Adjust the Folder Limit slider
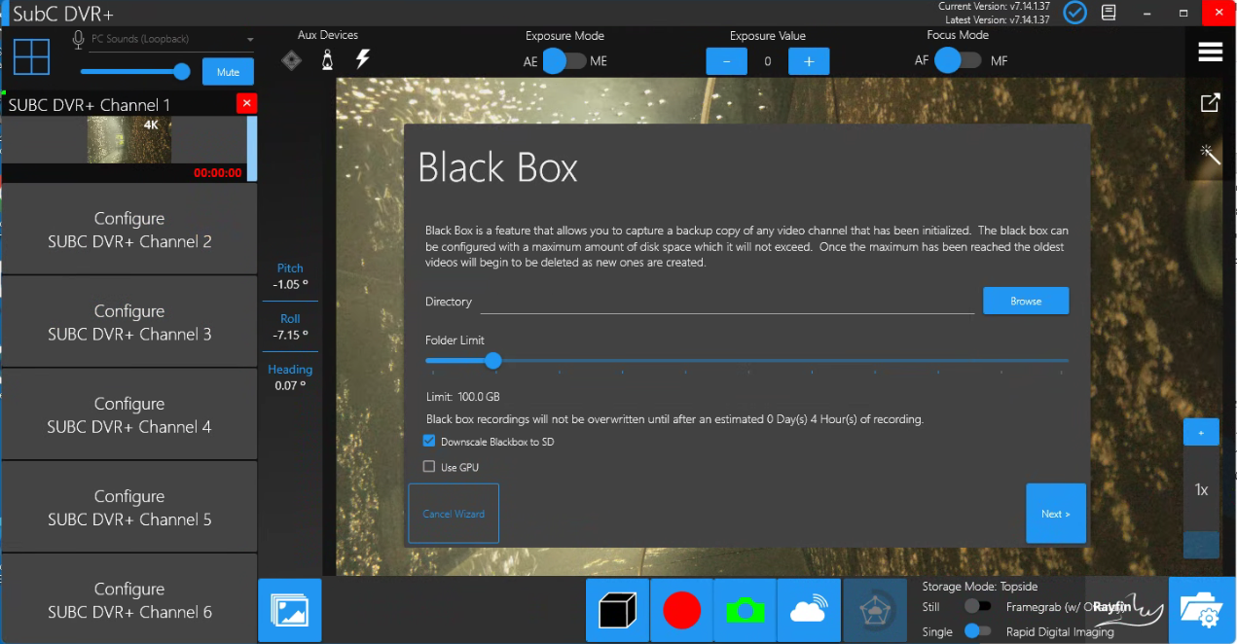Image resolution: width=1237 pixels, height=644 pixels. 746,361
